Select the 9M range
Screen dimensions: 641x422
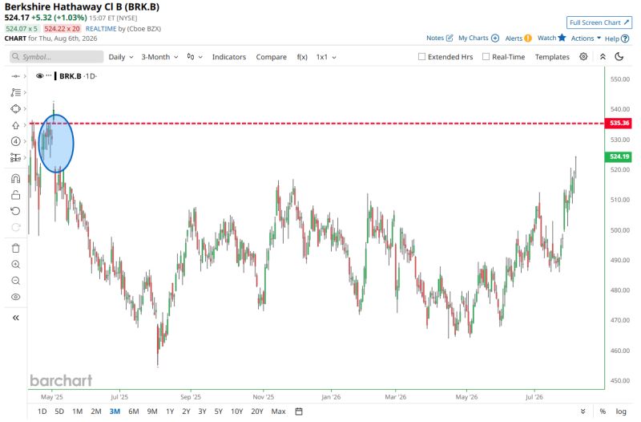pyautogui.click(x=152, y=412)
